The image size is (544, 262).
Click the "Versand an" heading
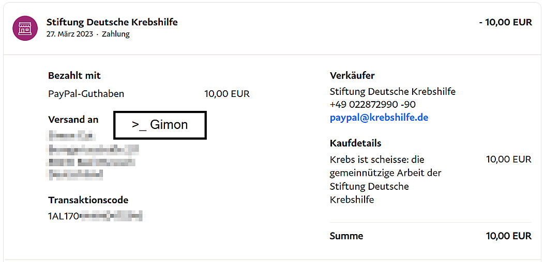tap(73, 119)
